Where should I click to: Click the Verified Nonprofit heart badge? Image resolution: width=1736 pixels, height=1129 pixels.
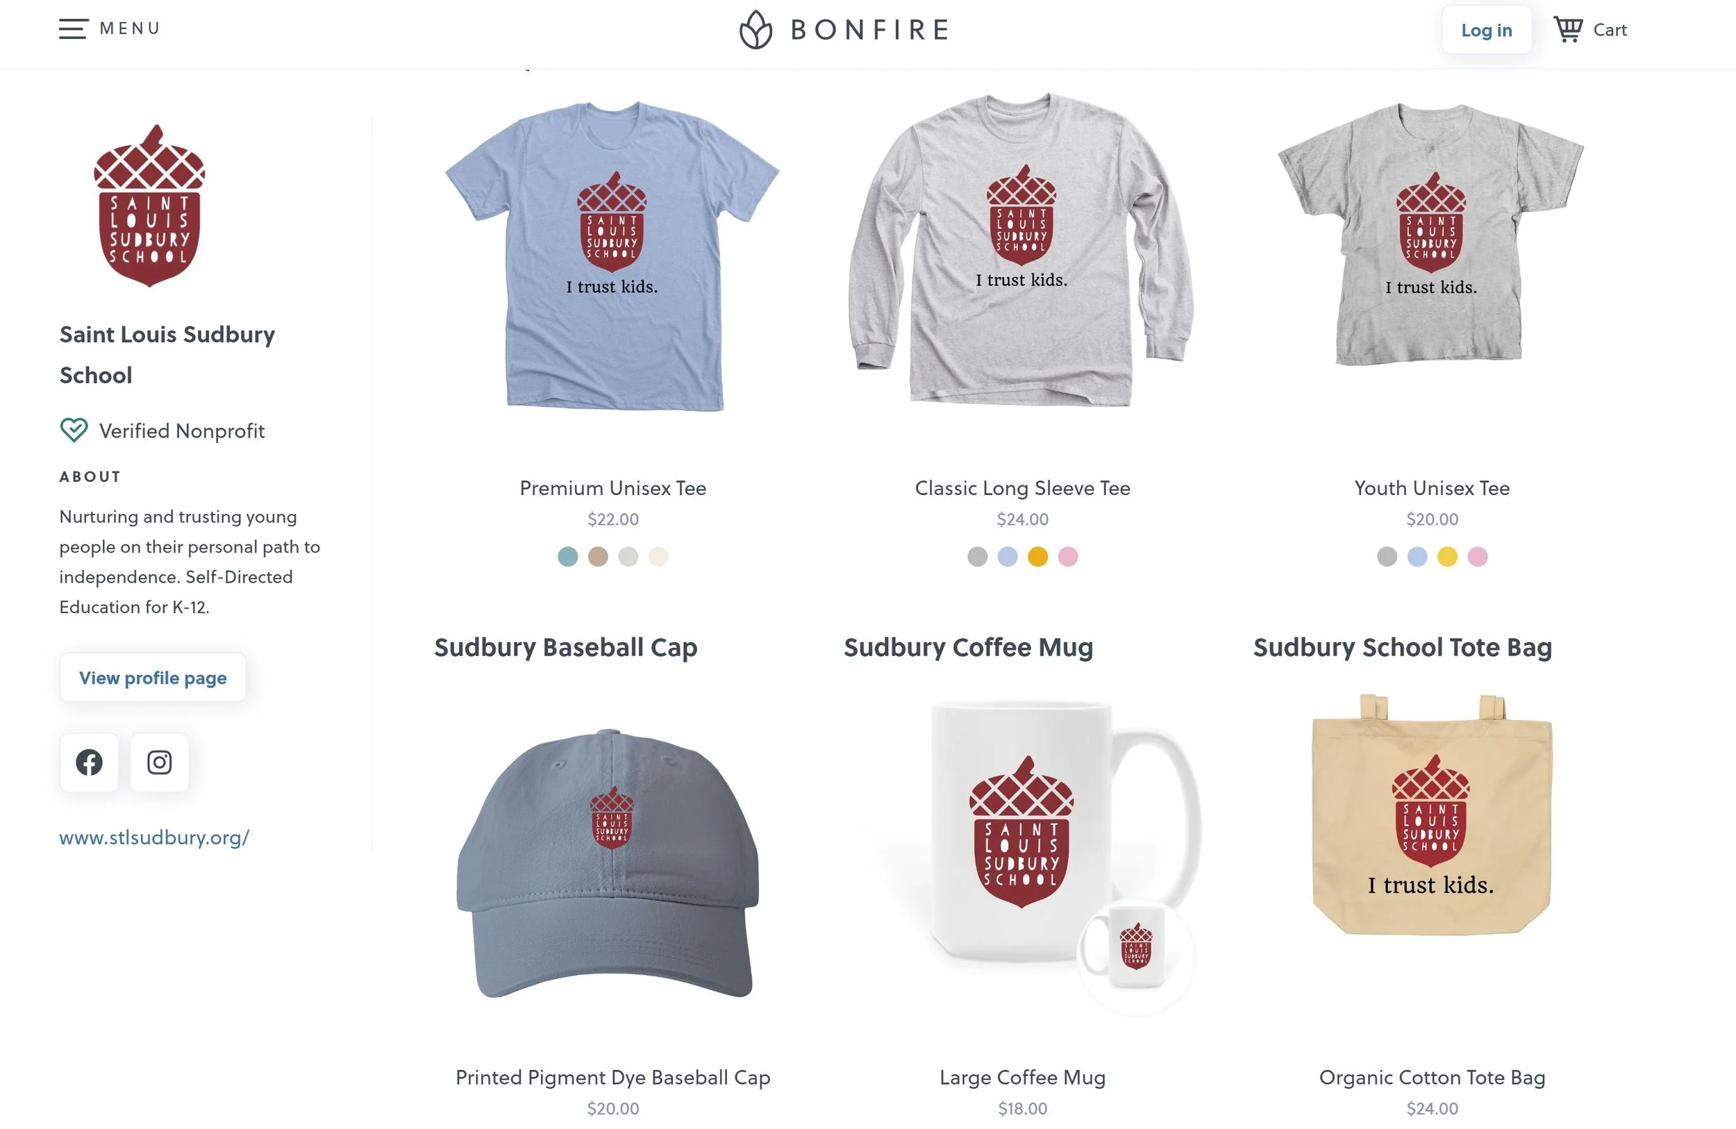74,430
